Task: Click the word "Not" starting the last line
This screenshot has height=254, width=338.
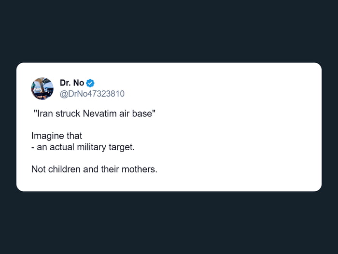Action: (x=38, y=169)
